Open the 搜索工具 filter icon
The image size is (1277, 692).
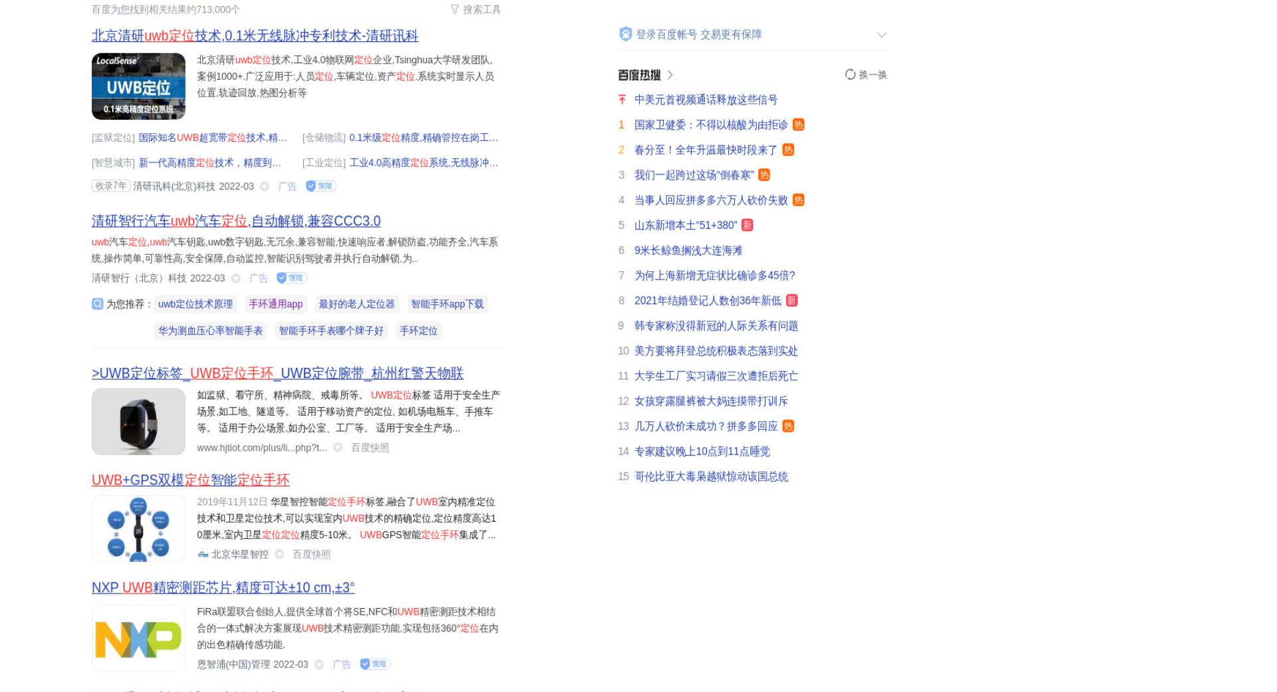455,9
